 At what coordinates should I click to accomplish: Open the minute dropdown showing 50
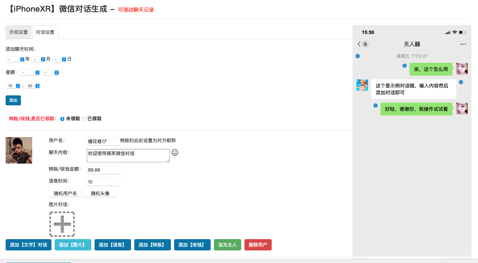point(33,86)
